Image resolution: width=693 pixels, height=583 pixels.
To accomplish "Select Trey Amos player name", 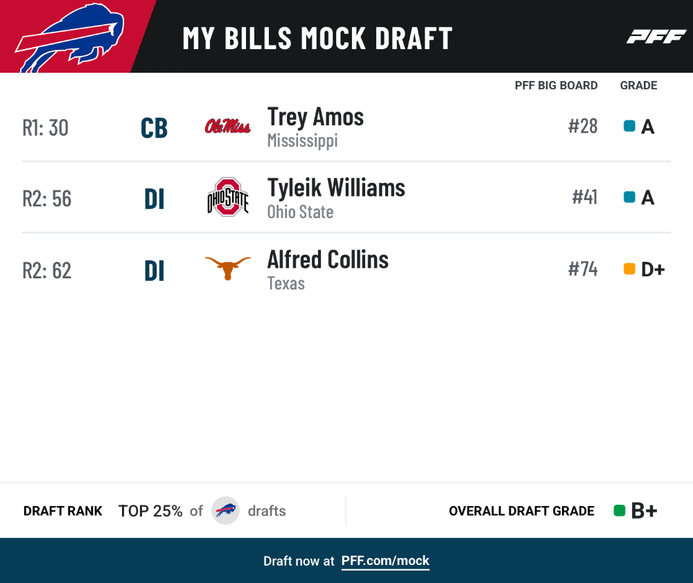I will tap(315, 117).
